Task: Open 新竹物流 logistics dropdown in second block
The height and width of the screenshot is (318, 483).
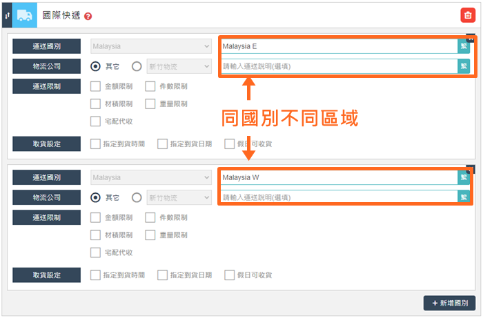Action: coord(179,197)
